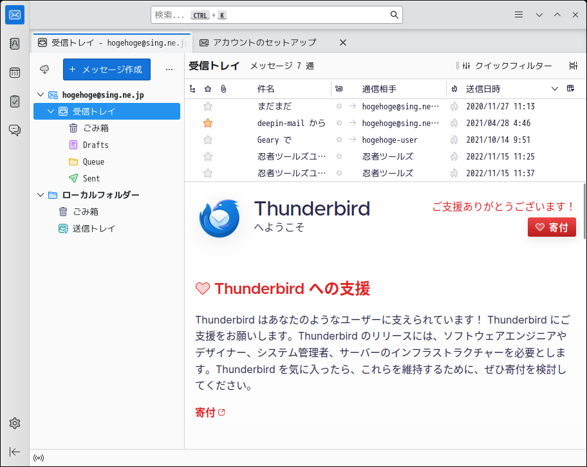This screenshot has width=587, height=467.
Task: Sort by junk status column header
Action: [454, 89]
